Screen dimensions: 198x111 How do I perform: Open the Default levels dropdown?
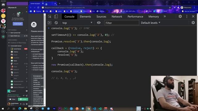[x=151, y=23]
